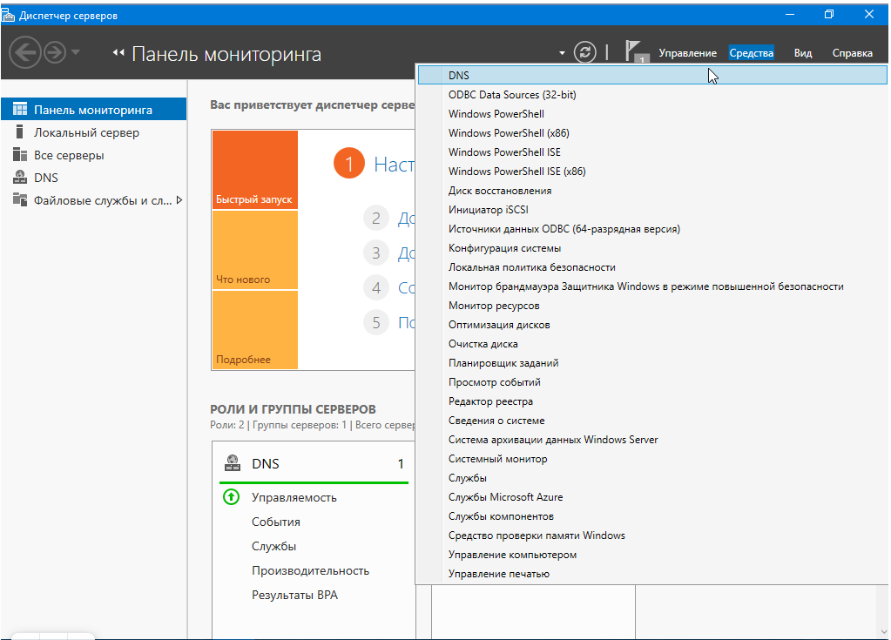The image size is (891, 640).
Task: Click the DNS role tile icon
Action: pos(232,463)
